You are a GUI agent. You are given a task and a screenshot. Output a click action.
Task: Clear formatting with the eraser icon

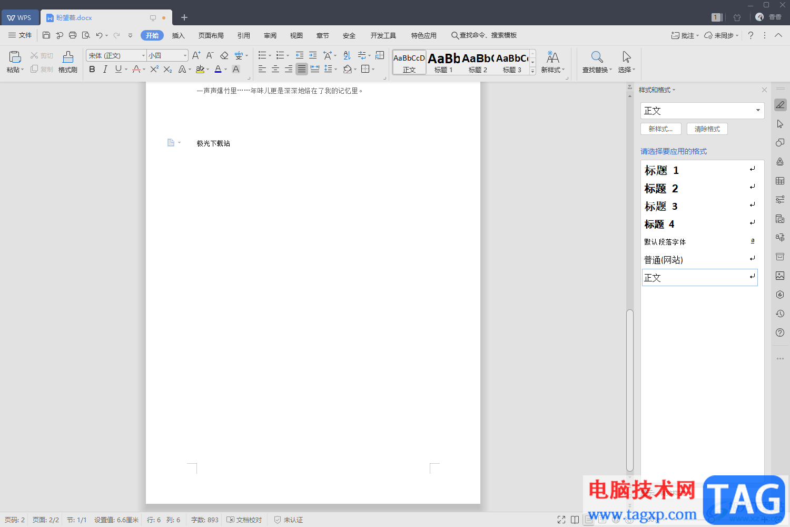point(224,55)
